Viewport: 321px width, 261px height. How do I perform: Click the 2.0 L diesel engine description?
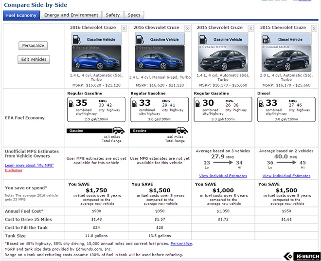point(286,77)
